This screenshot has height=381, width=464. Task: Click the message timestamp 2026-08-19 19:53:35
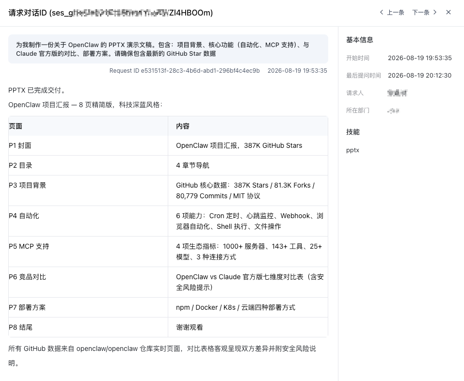297,71
